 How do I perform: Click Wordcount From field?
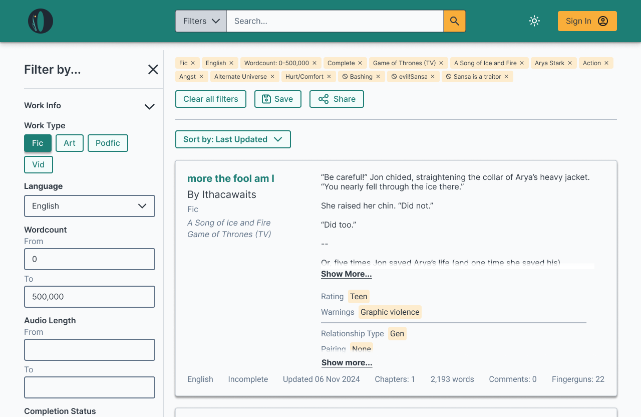90,259
